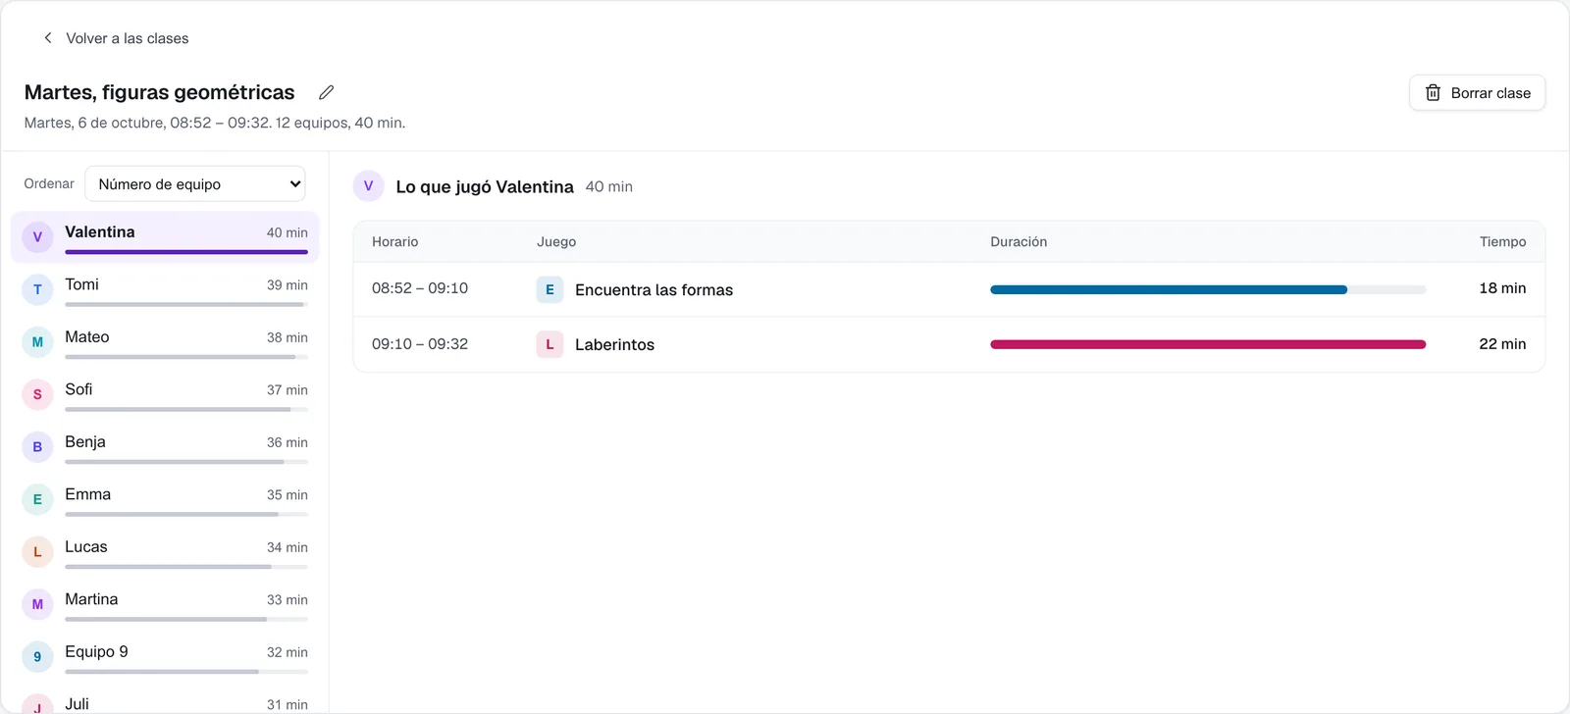Click the back chevron arrow icon

(x=47, y=38)
